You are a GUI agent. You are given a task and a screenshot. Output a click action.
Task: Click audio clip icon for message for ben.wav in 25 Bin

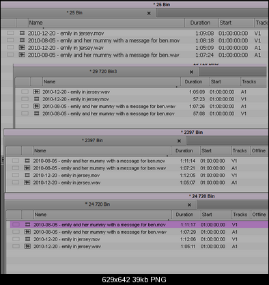22,55
